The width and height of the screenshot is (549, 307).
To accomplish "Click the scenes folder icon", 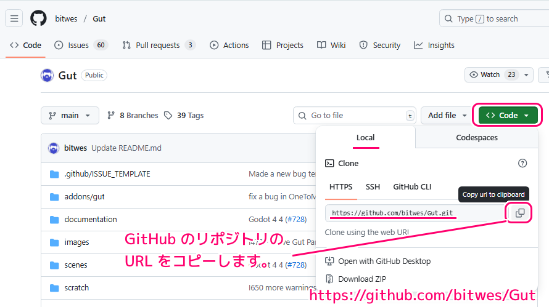I will pos(54,265).
